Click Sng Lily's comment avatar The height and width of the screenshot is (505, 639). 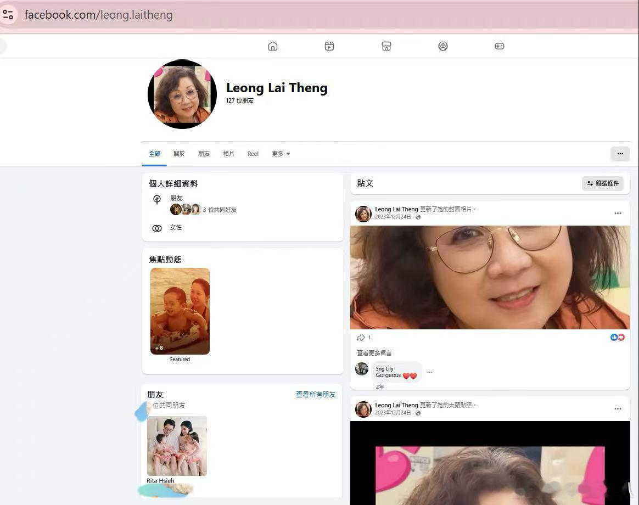pyautogui.click(x=362, y=369)
